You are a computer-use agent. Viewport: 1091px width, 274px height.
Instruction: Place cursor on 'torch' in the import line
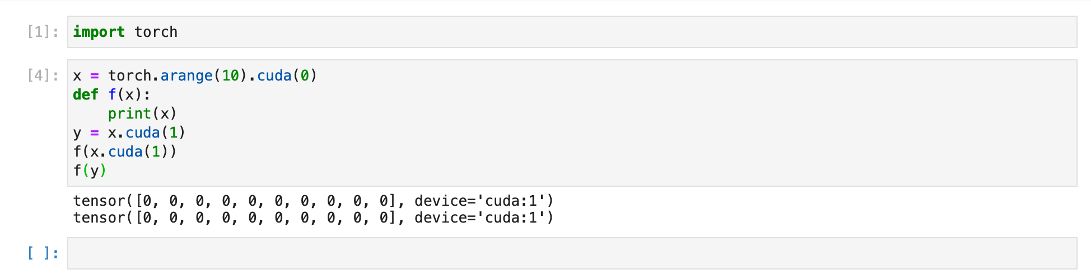point(156,32)
